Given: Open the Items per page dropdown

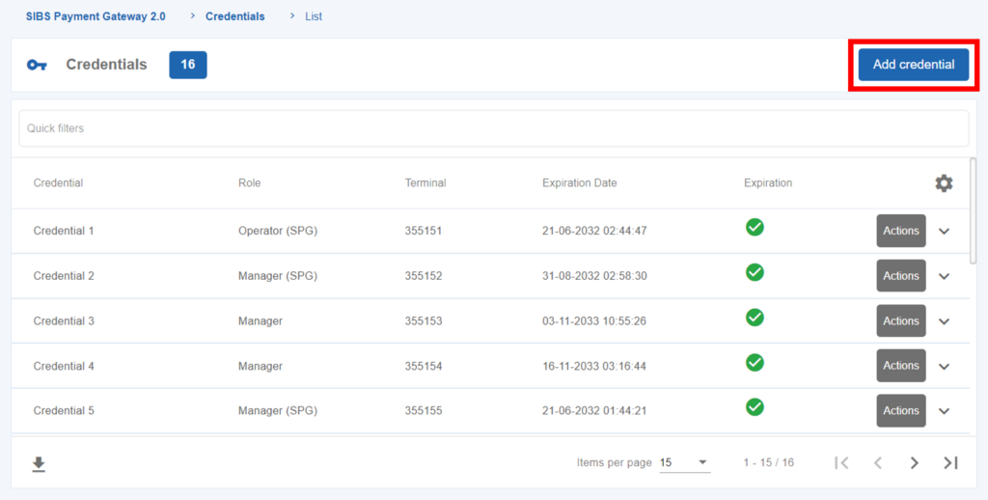Looking at the screenshot, I should tap(684, 463).
